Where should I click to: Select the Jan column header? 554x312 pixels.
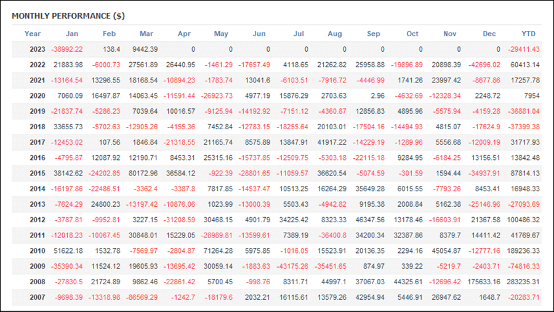pyautogui.click(x=72, y=34)
